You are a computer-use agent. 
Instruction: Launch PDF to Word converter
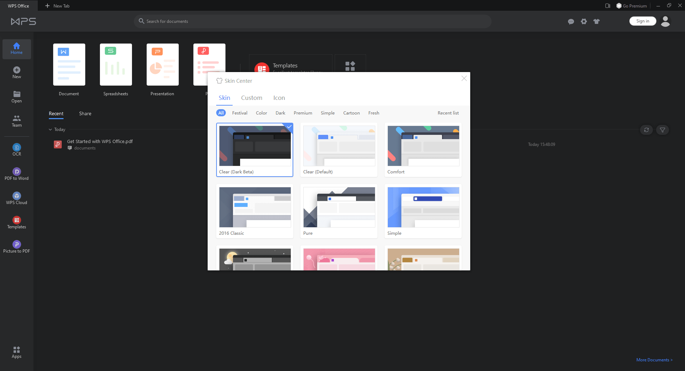click(16, 174)
